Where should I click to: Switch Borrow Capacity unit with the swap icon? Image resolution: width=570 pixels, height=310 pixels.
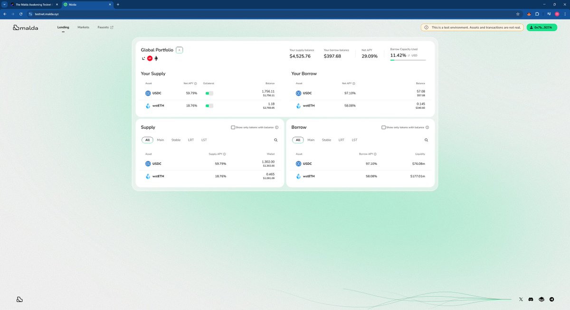pyautogui.click(x=409, y=56)
